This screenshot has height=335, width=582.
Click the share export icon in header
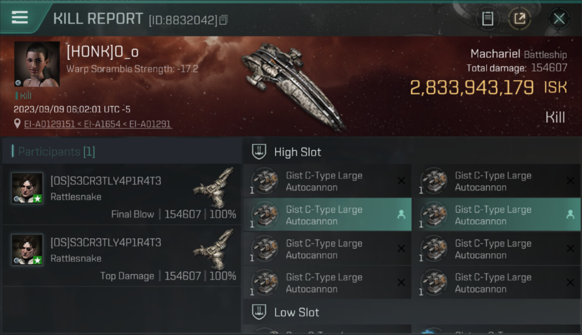[519, 19]
